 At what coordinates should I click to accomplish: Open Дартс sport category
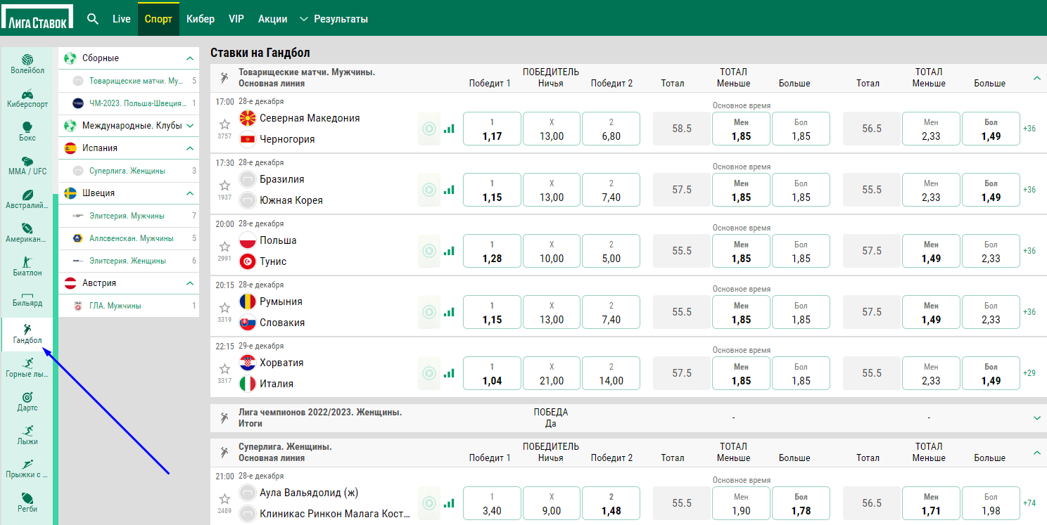coord(27,401)
